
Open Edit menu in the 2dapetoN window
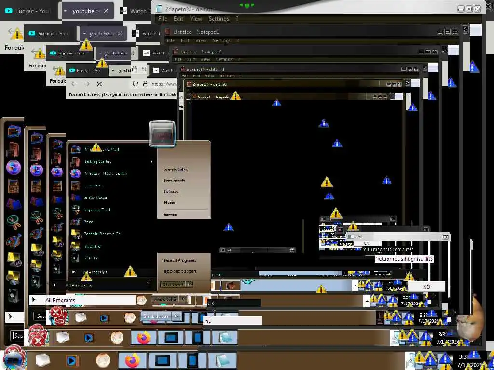[x=178, y=19]
